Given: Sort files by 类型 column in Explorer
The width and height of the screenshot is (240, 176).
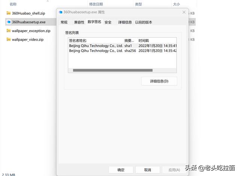Looking at the screenshot, I should coord(138,4).
